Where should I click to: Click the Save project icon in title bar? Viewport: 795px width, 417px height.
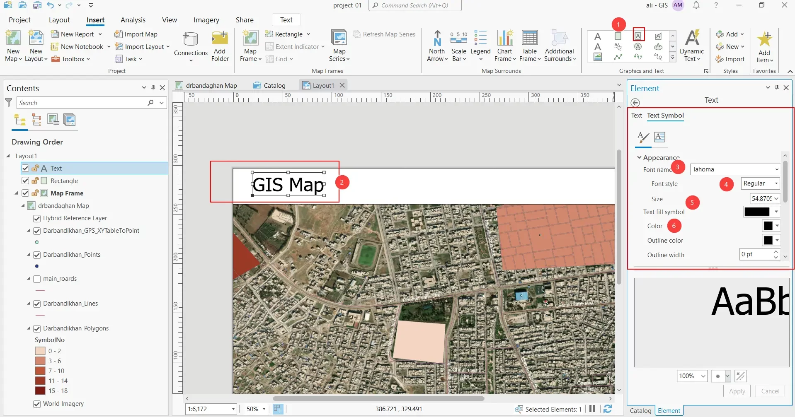pos(37,5)
